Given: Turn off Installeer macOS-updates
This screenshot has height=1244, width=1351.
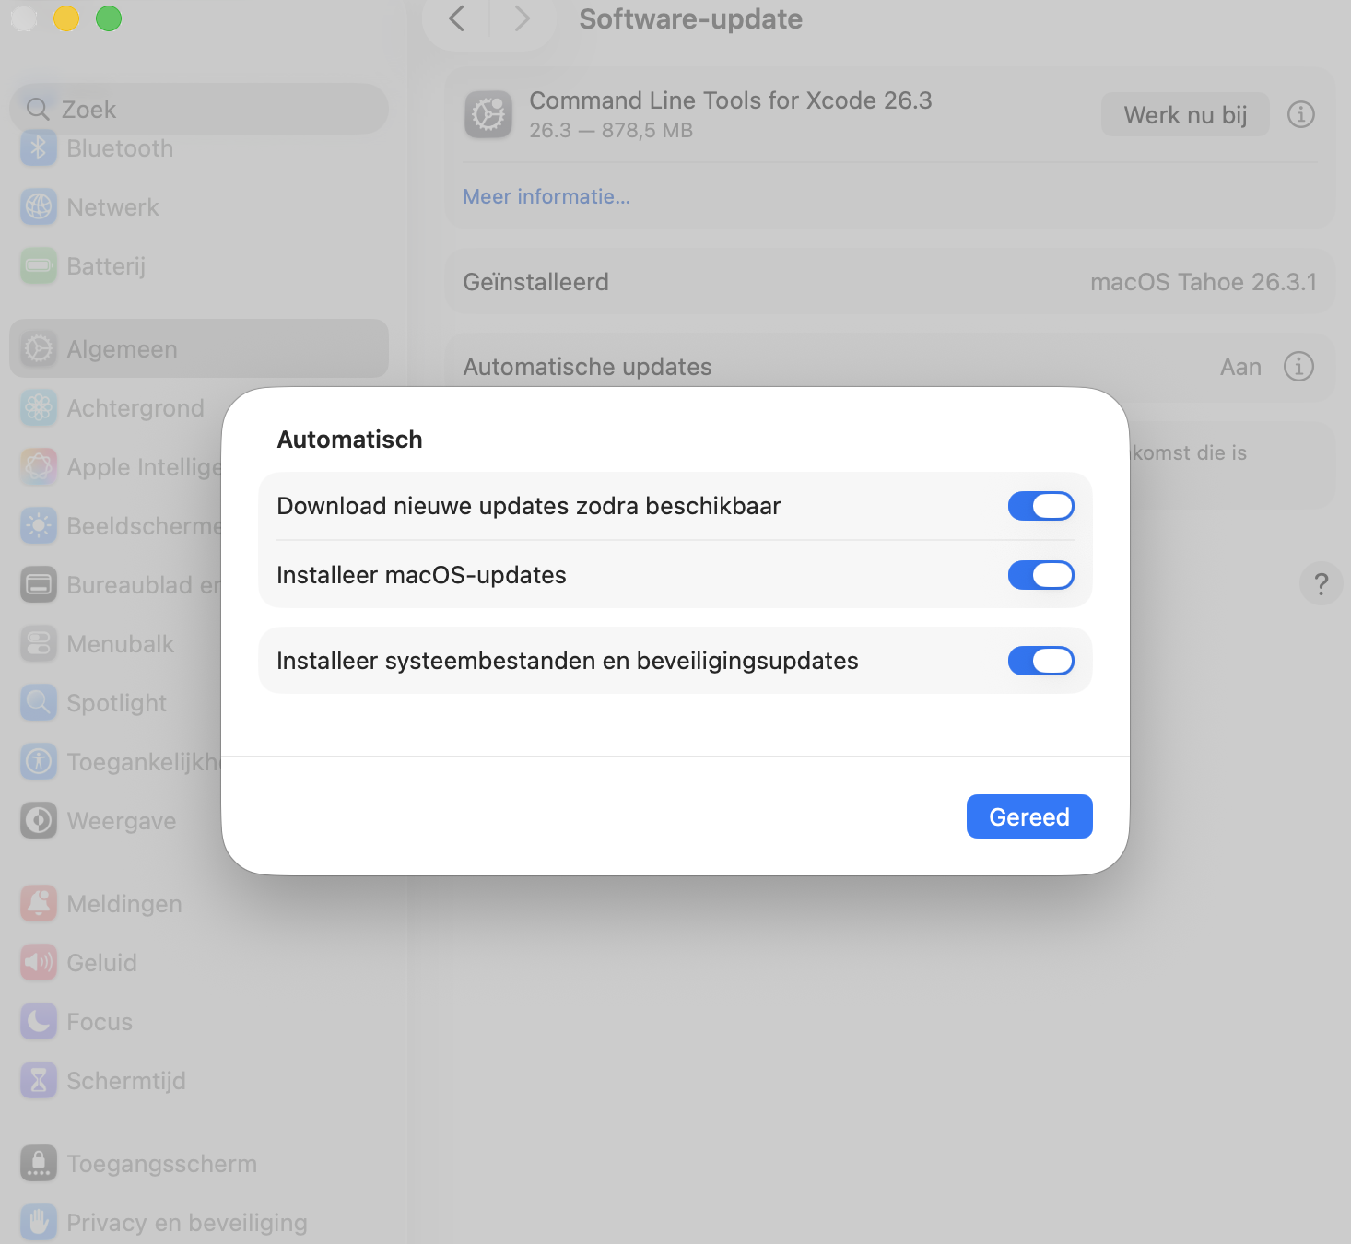Looking at the screenshot, I should click(1040, 575).
